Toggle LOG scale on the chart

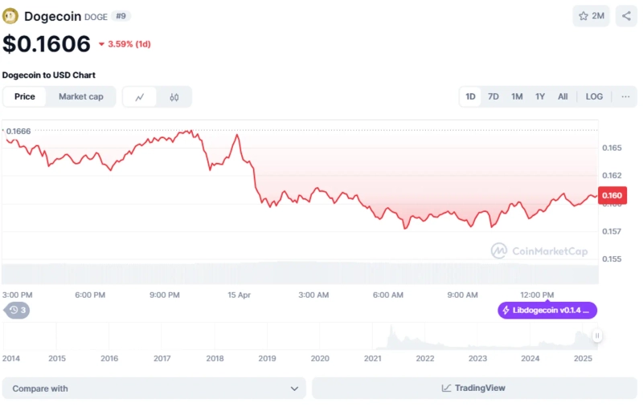[x=594, y=96]
